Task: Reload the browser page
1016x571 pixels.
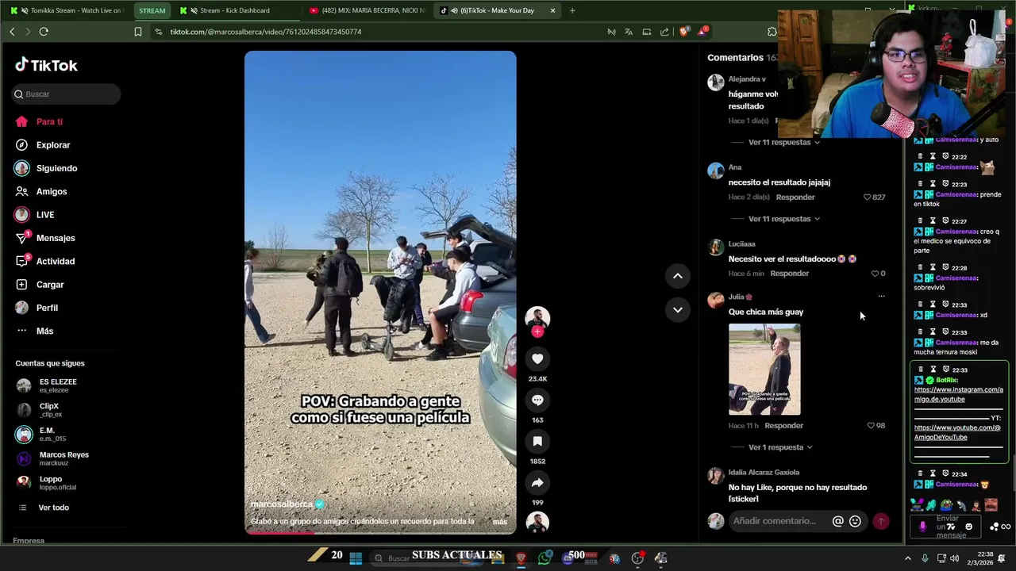Action: pyautogui.click(x=44, y=32)
